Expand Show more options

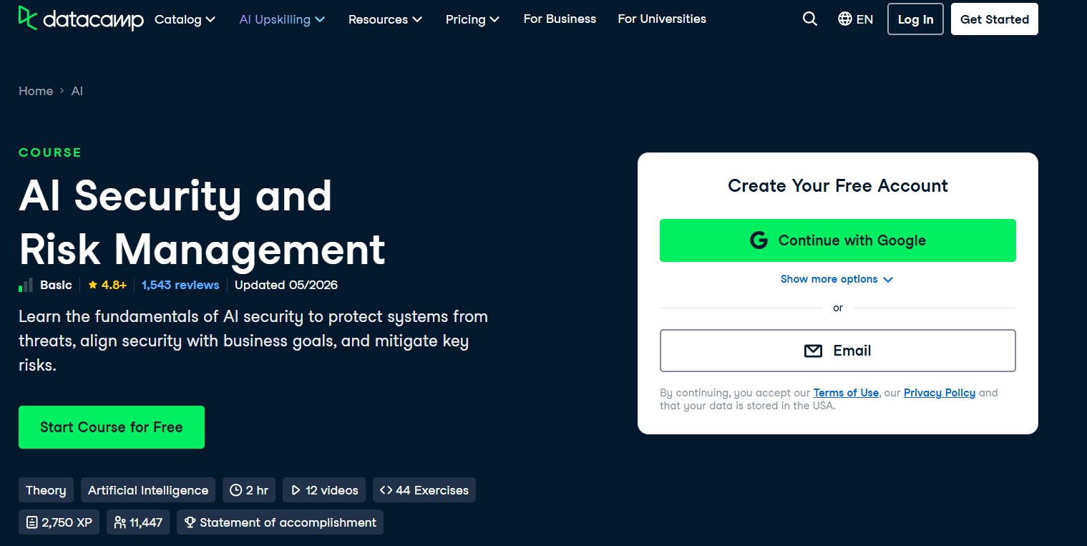[837, 279]
